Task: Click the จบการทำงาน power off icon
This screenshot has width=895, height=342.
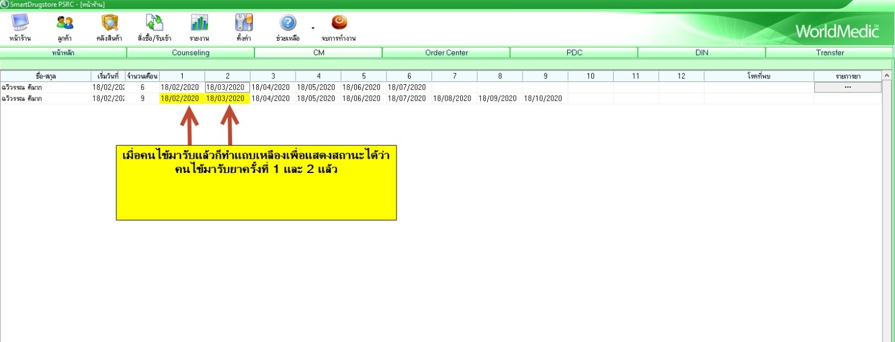Action: [339, 23]
